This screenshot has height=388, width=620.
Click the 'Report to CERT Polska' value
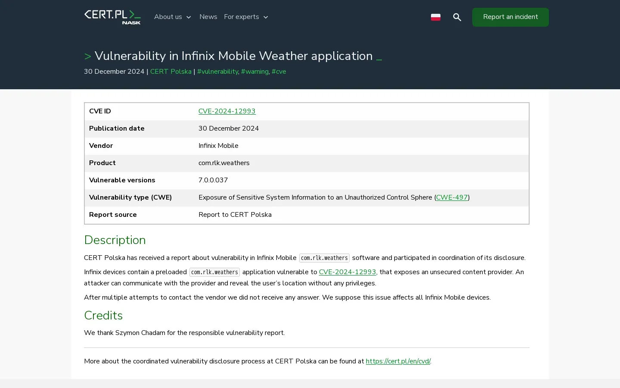tap(235, 215)
